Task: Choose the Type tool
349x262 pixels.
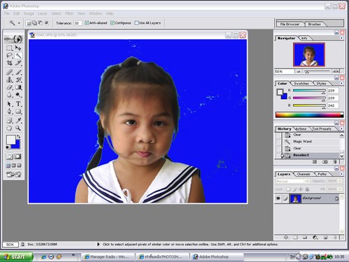Action: (18, 104)
